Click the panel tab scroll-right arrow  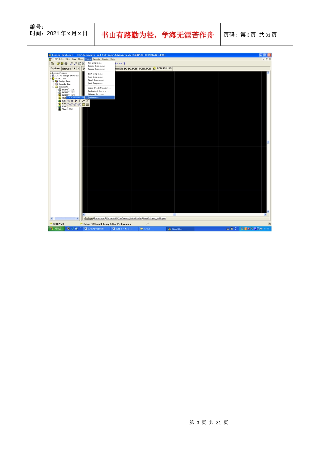pos(78,68)
